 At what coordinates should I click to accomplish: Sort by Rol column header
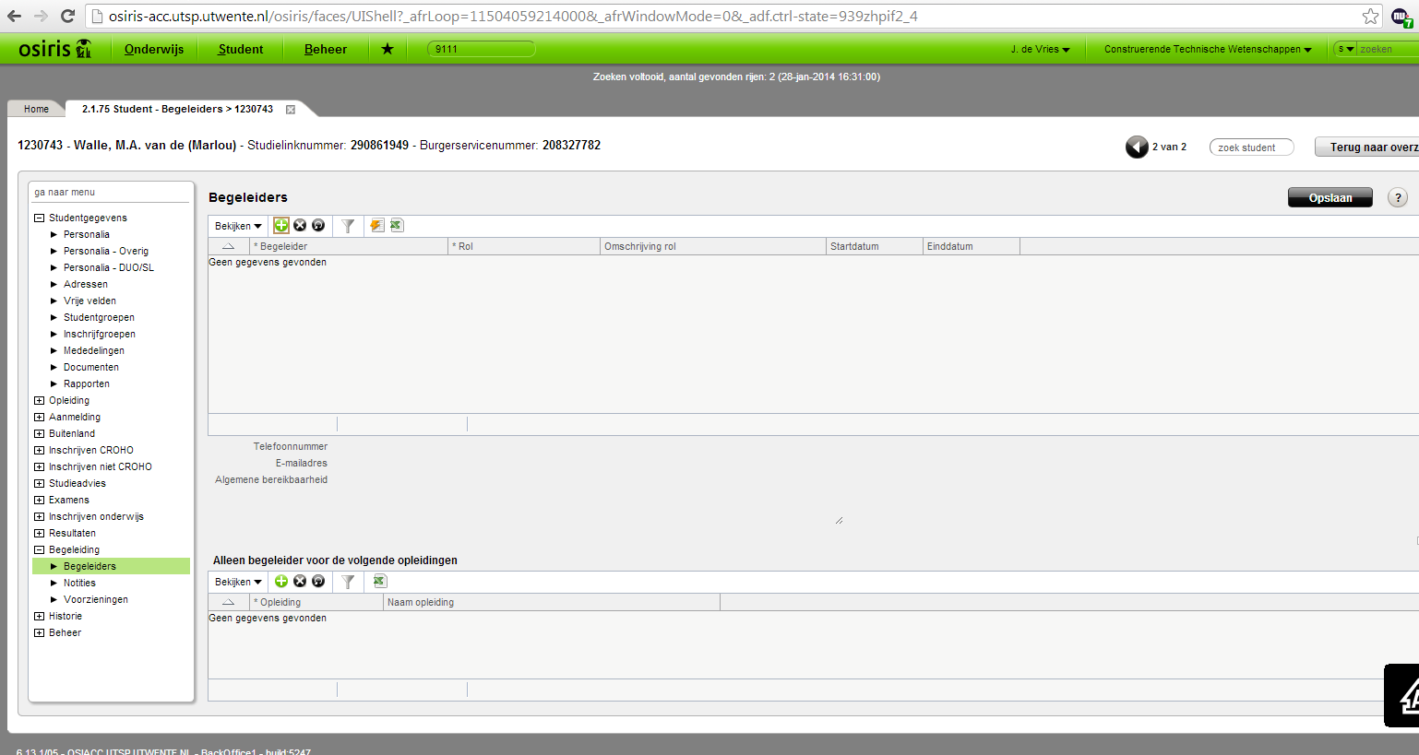524,246
